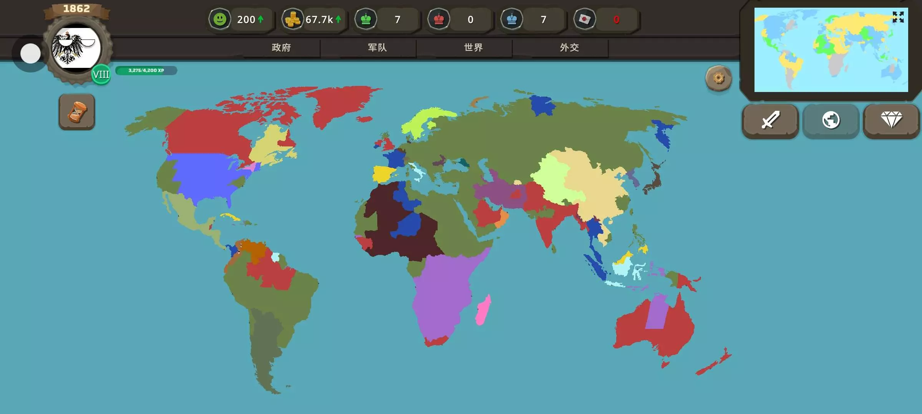Open the 政府 government tab

[281, 48]
